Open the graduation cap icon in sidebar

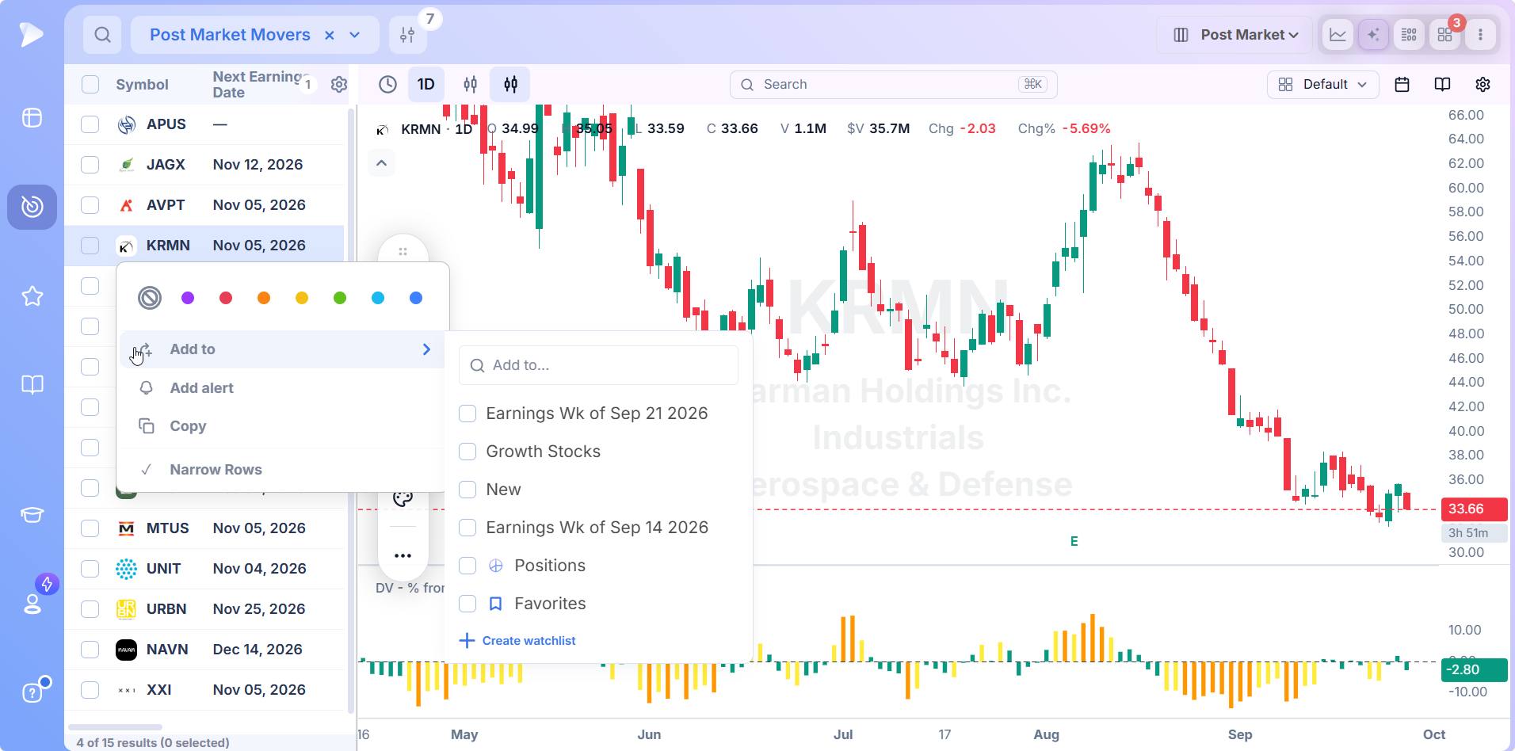pyautogui.click(x=32, y=515)
